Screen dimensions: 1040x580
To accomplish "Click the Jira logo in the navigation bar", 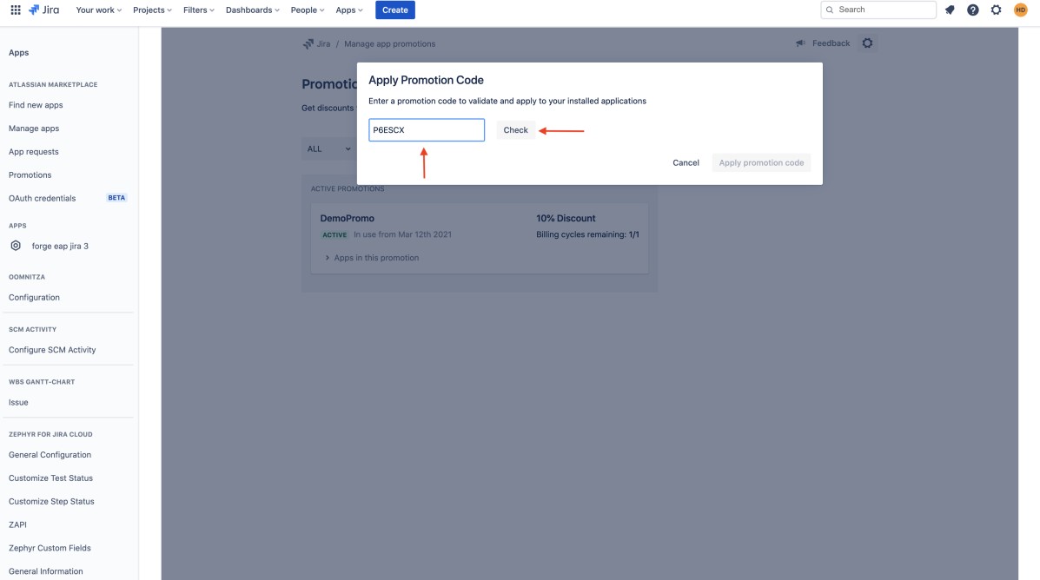I will 43,10.
